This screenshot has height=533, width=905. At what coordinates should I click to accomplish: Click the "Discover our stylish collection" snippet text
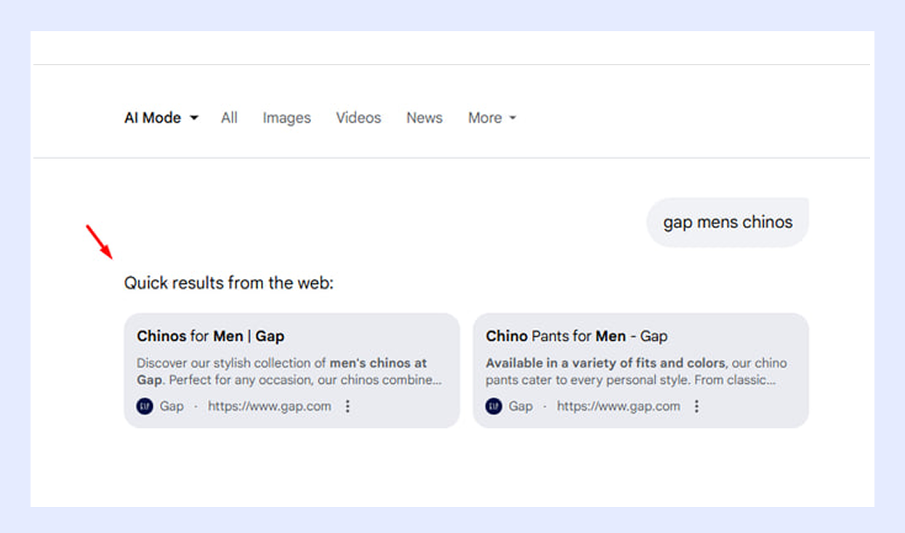tap(289, 371)
